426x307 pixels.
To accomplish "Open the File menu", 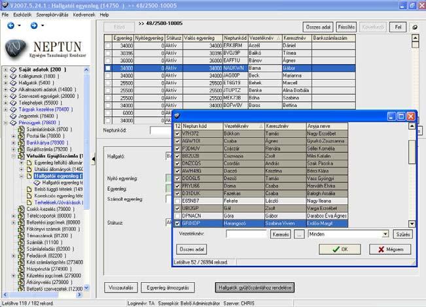I will point(5,14).
